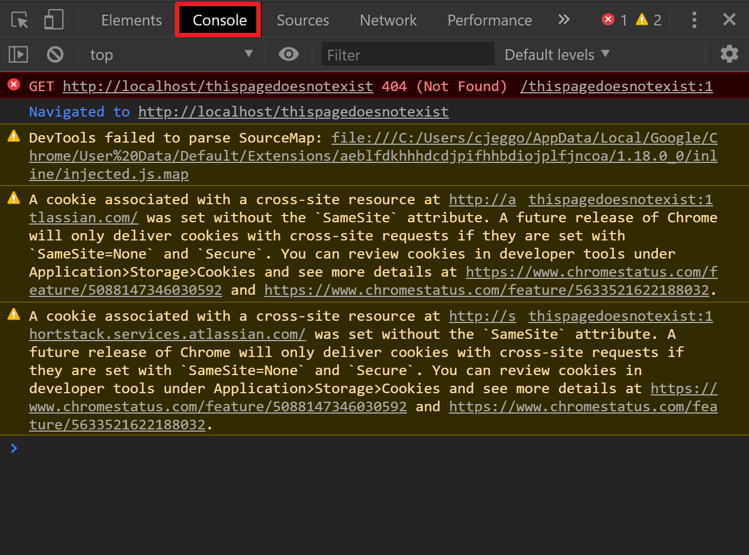Screen dimensions: 749x555
Task: Open chromestatus feature/5633521622188032 link in atlassian.com warning
Action: pos(487,290)
